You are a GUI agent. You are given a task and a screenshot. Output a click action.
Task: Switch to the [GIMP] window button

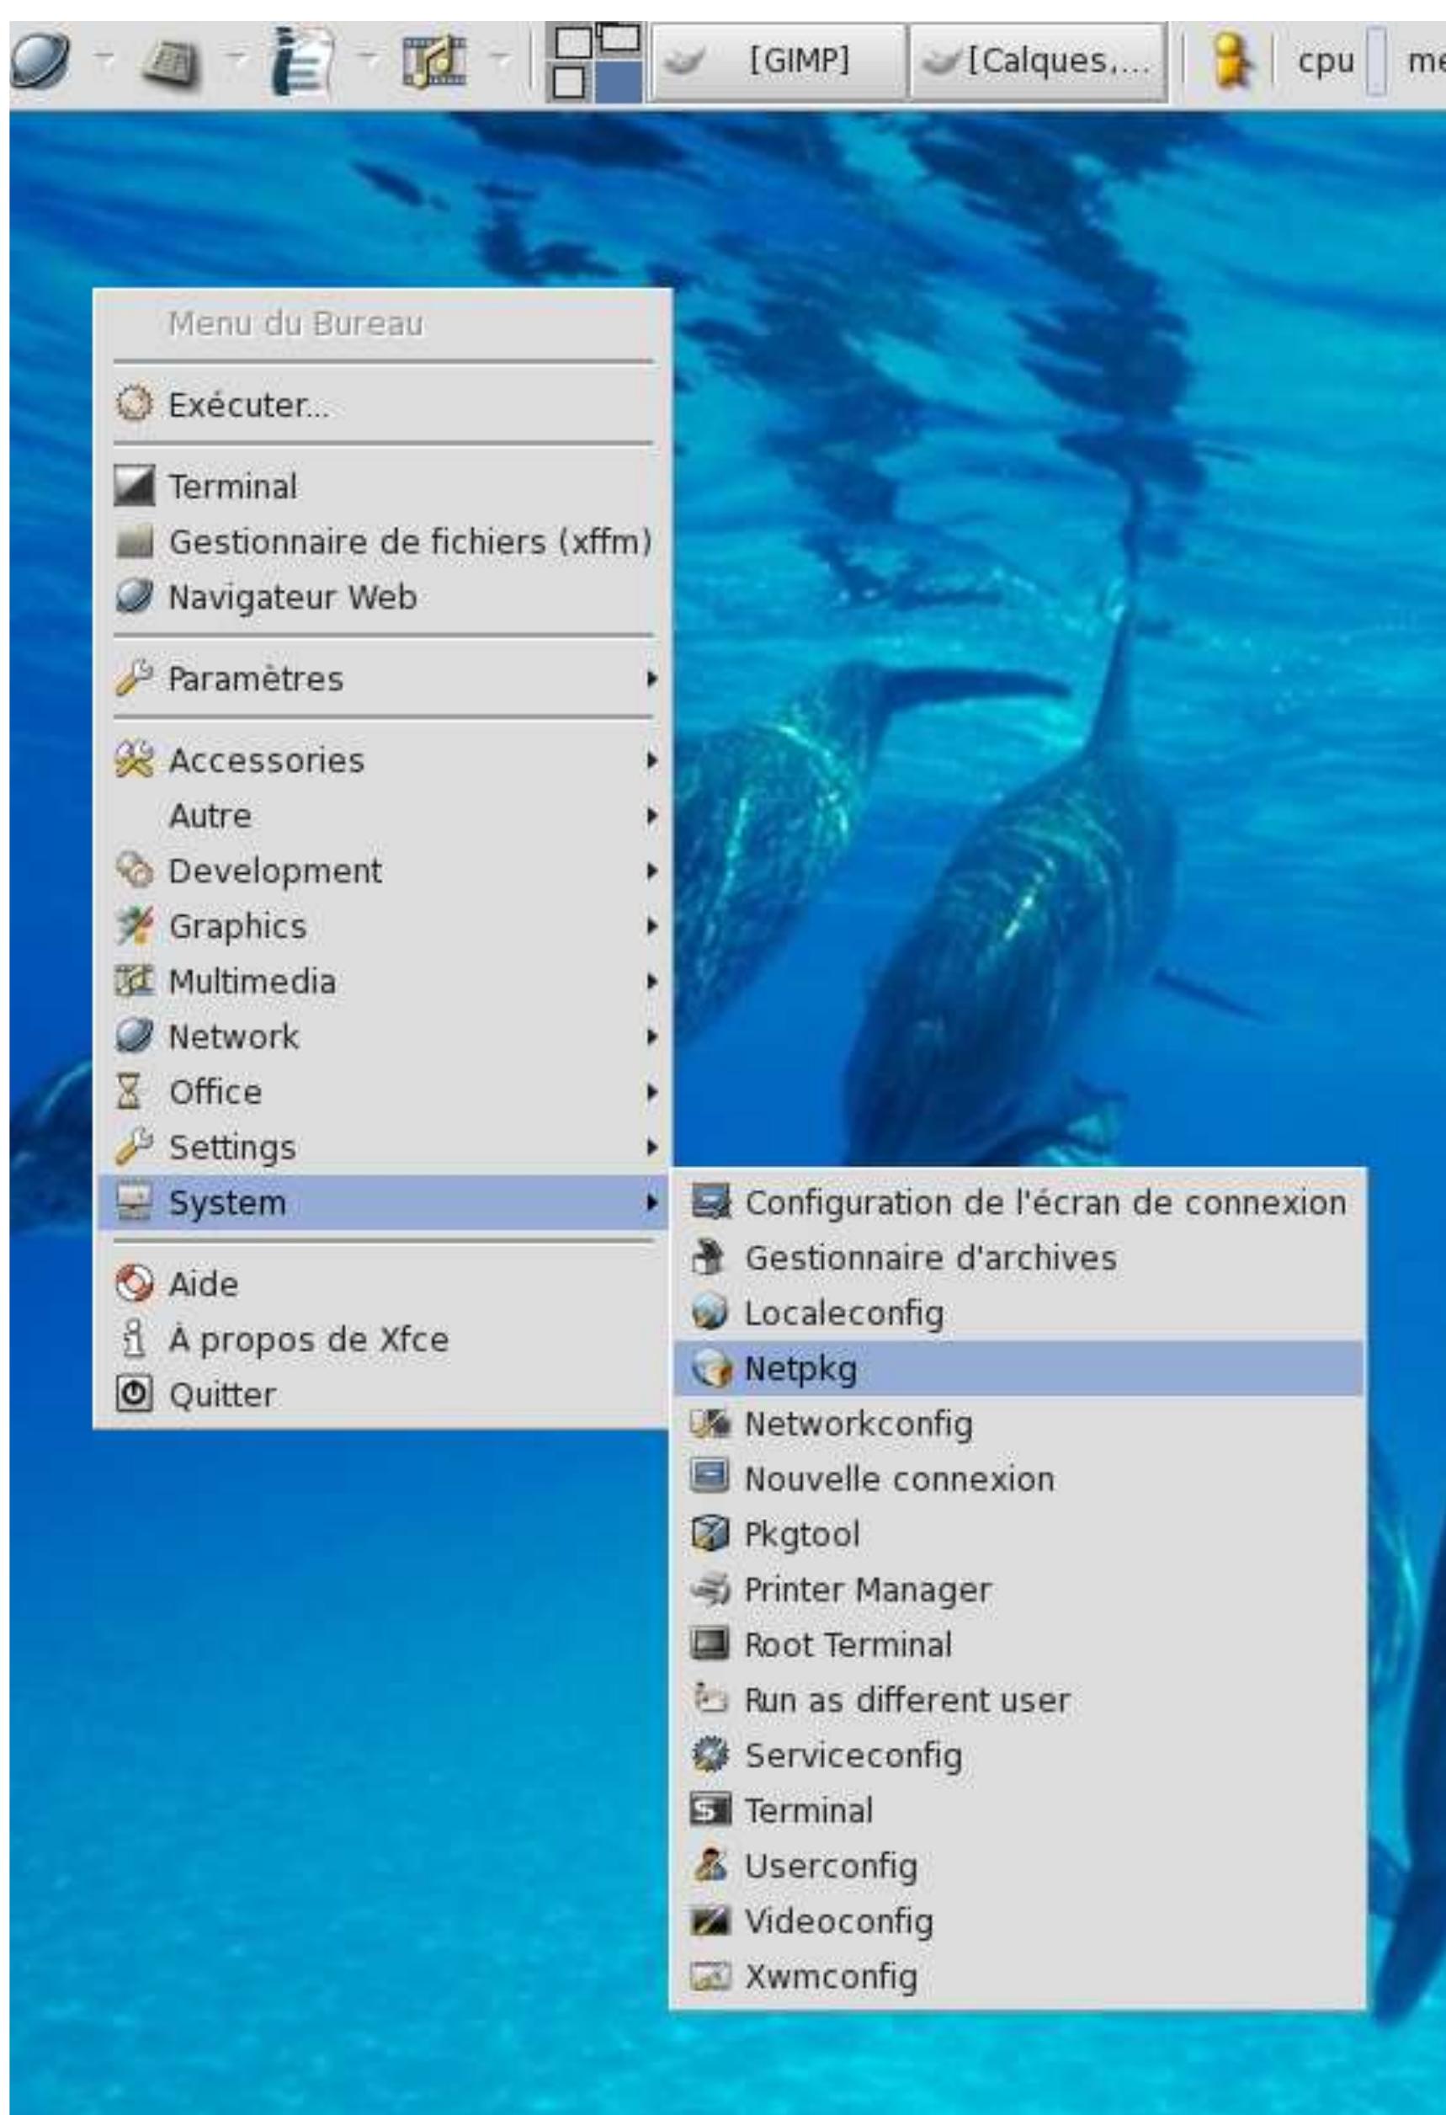(779, 62)
